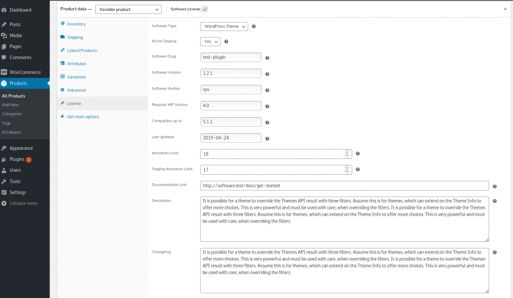Viewport: 513px width, 298px height.
Task: Open the Linked Products tab
Action: [x=102, y=51]
